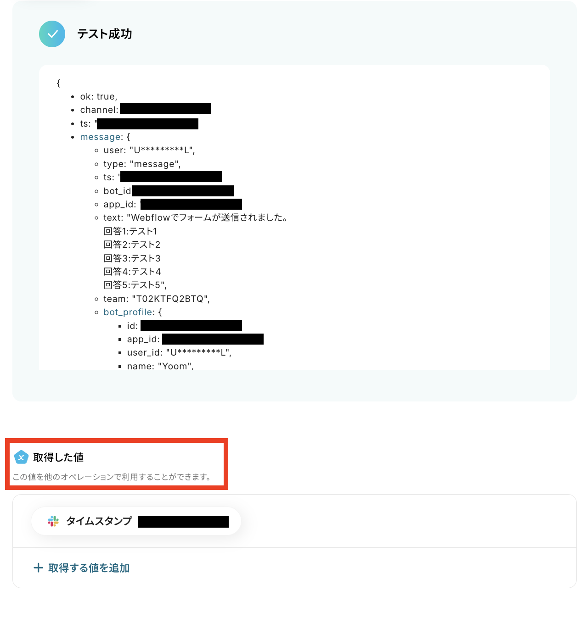Click the user_id entry under bot_profile
Viewport: 586px width, 624px height.
[x=179, y=352]
